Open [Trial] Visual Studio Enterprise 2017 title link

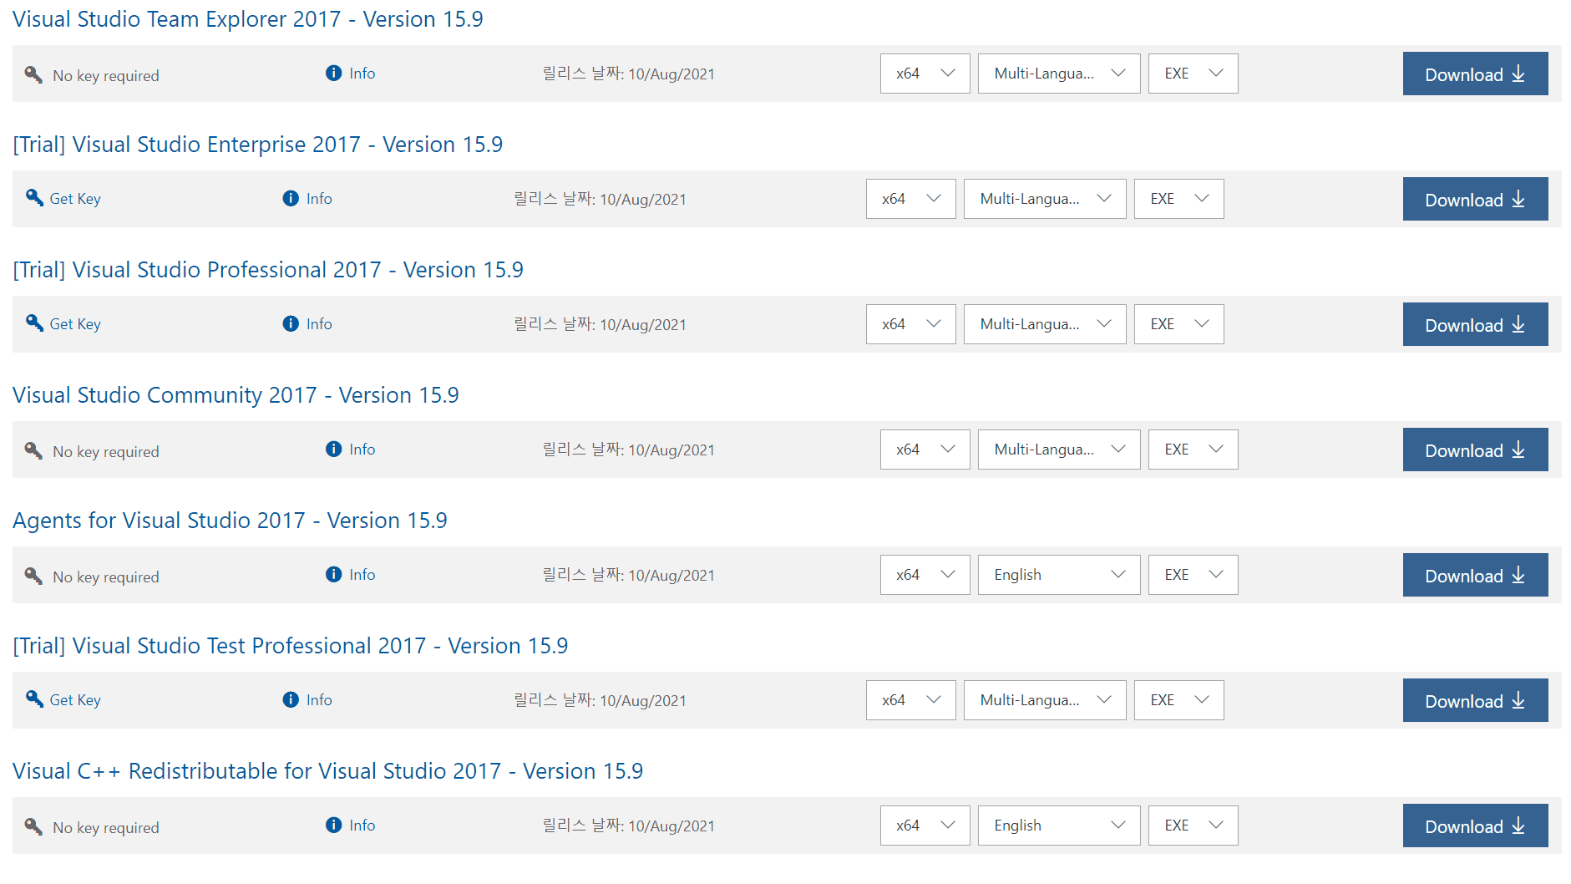pos(257,145)
